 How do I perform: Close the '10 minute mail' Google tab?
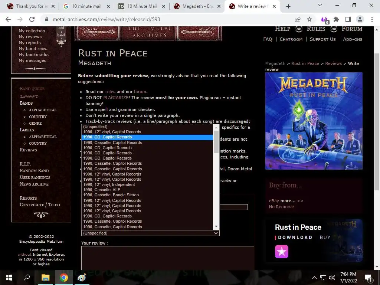(x=108, y=6)
